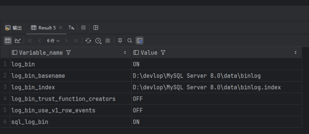Reload the result data with refresh icon
Screen dimensions: 309x134
pyautogui.click(x=88, y=41)
